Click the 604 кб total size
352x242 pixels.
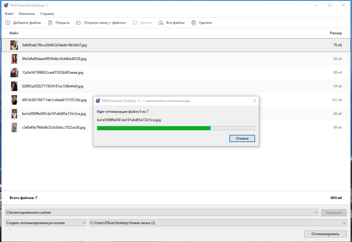[336, 198]
